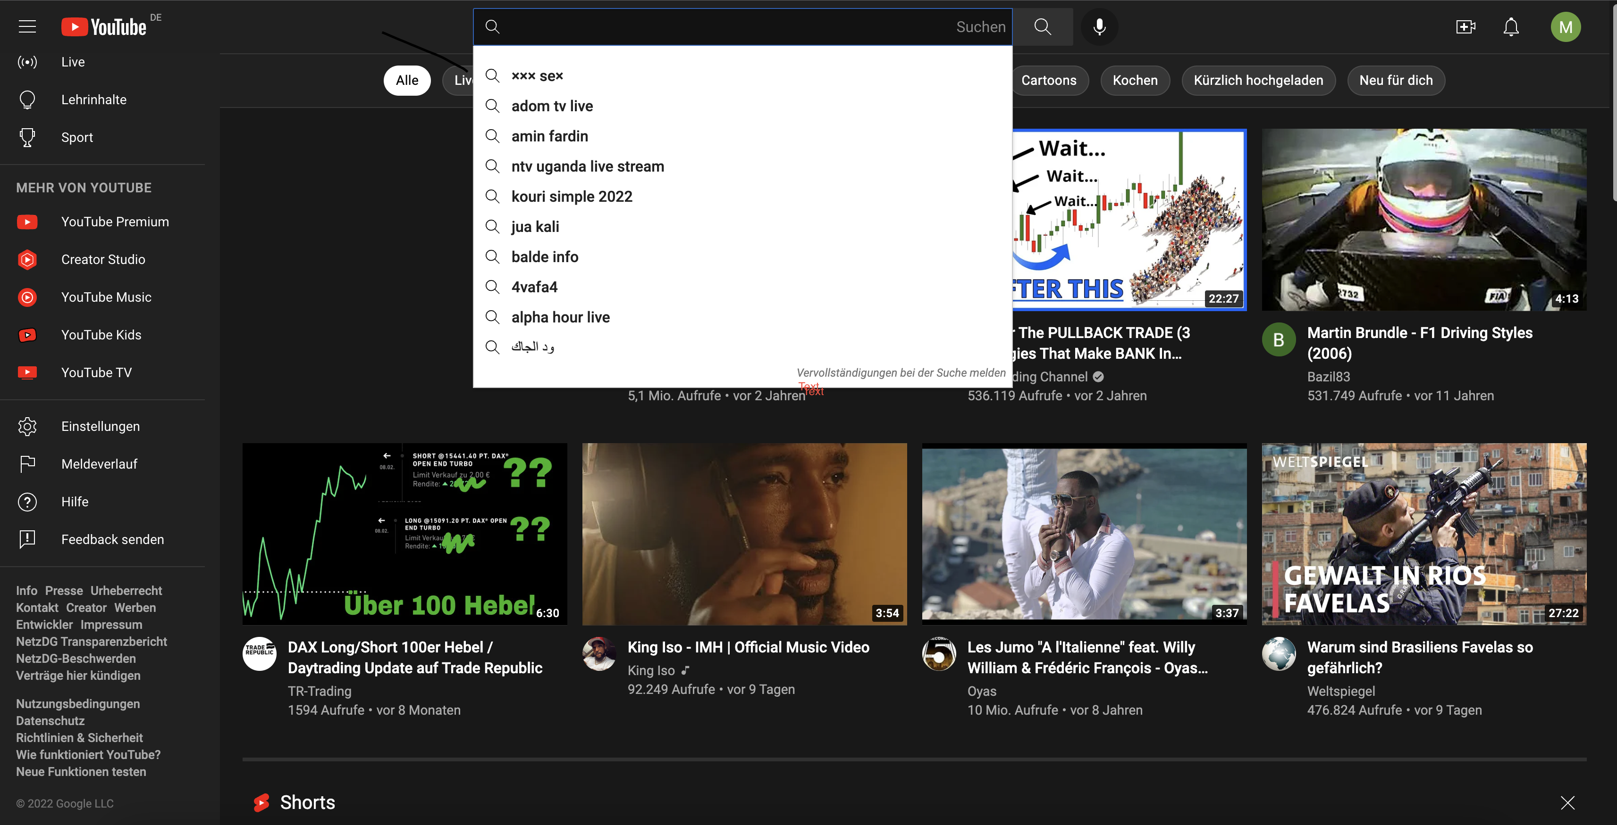Open Sport in the sidebar
Screen dimensions: 1617x825
click(x=76, y=137)
